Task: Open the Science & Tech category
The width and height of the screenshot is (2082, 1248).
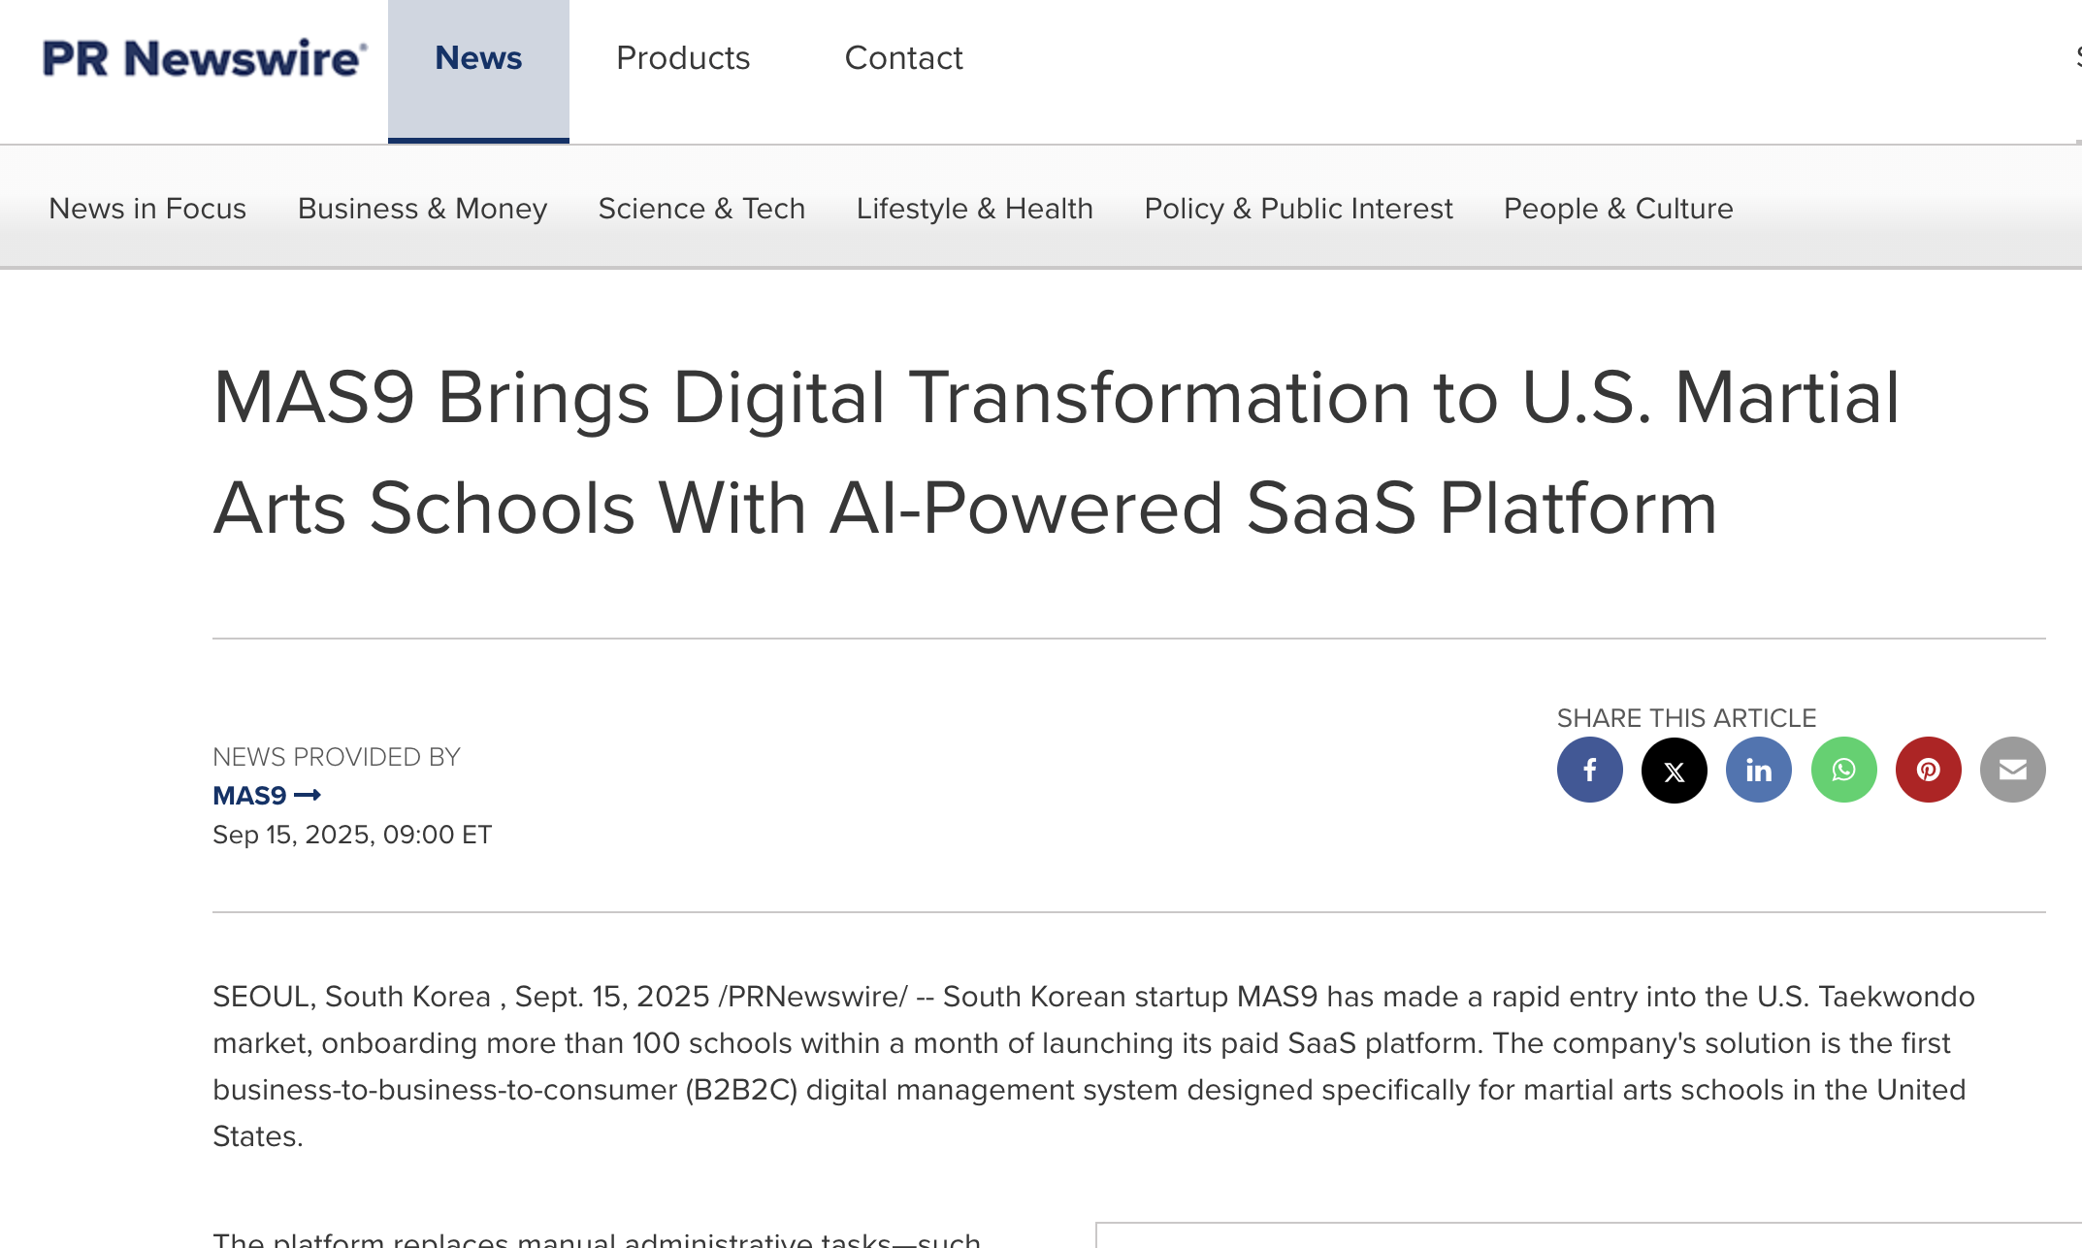Action: pos(701,208)
